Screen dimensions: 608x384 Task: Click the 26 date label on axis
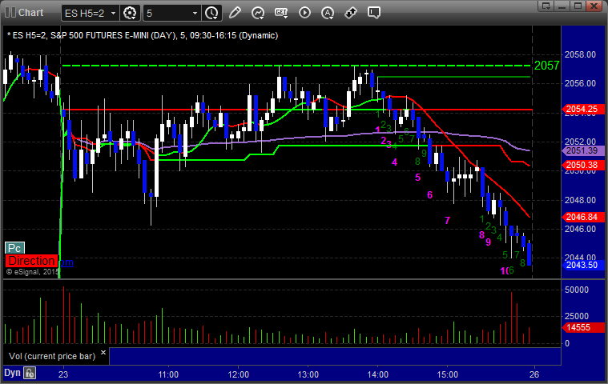(534, 374)
